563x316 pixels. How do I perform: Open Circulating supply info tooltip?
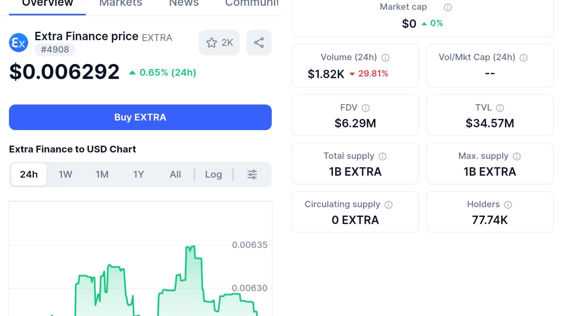(388, 205)
